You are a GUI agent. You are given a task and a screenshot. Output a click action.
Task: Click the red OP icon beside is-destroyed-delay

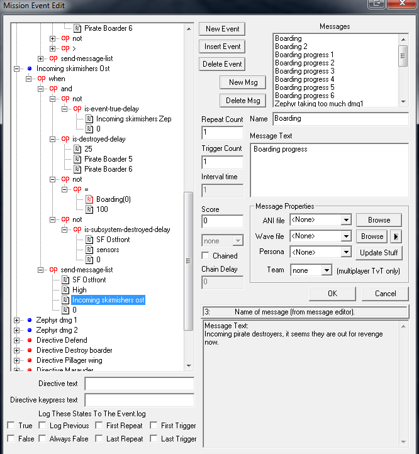click(x=65, y=139)
